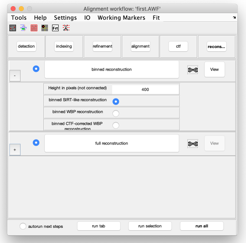Click the blue dotted crosshair toolbar icon

(23, 28)
